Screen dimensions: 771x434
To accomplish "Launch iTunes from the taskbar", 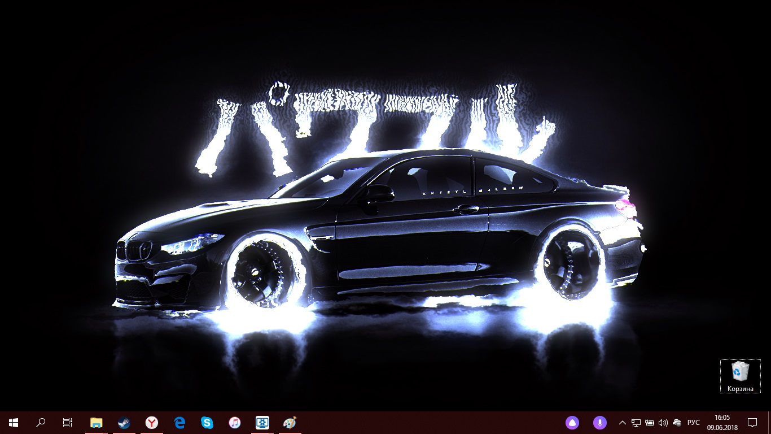I will [x=235, y=422].
